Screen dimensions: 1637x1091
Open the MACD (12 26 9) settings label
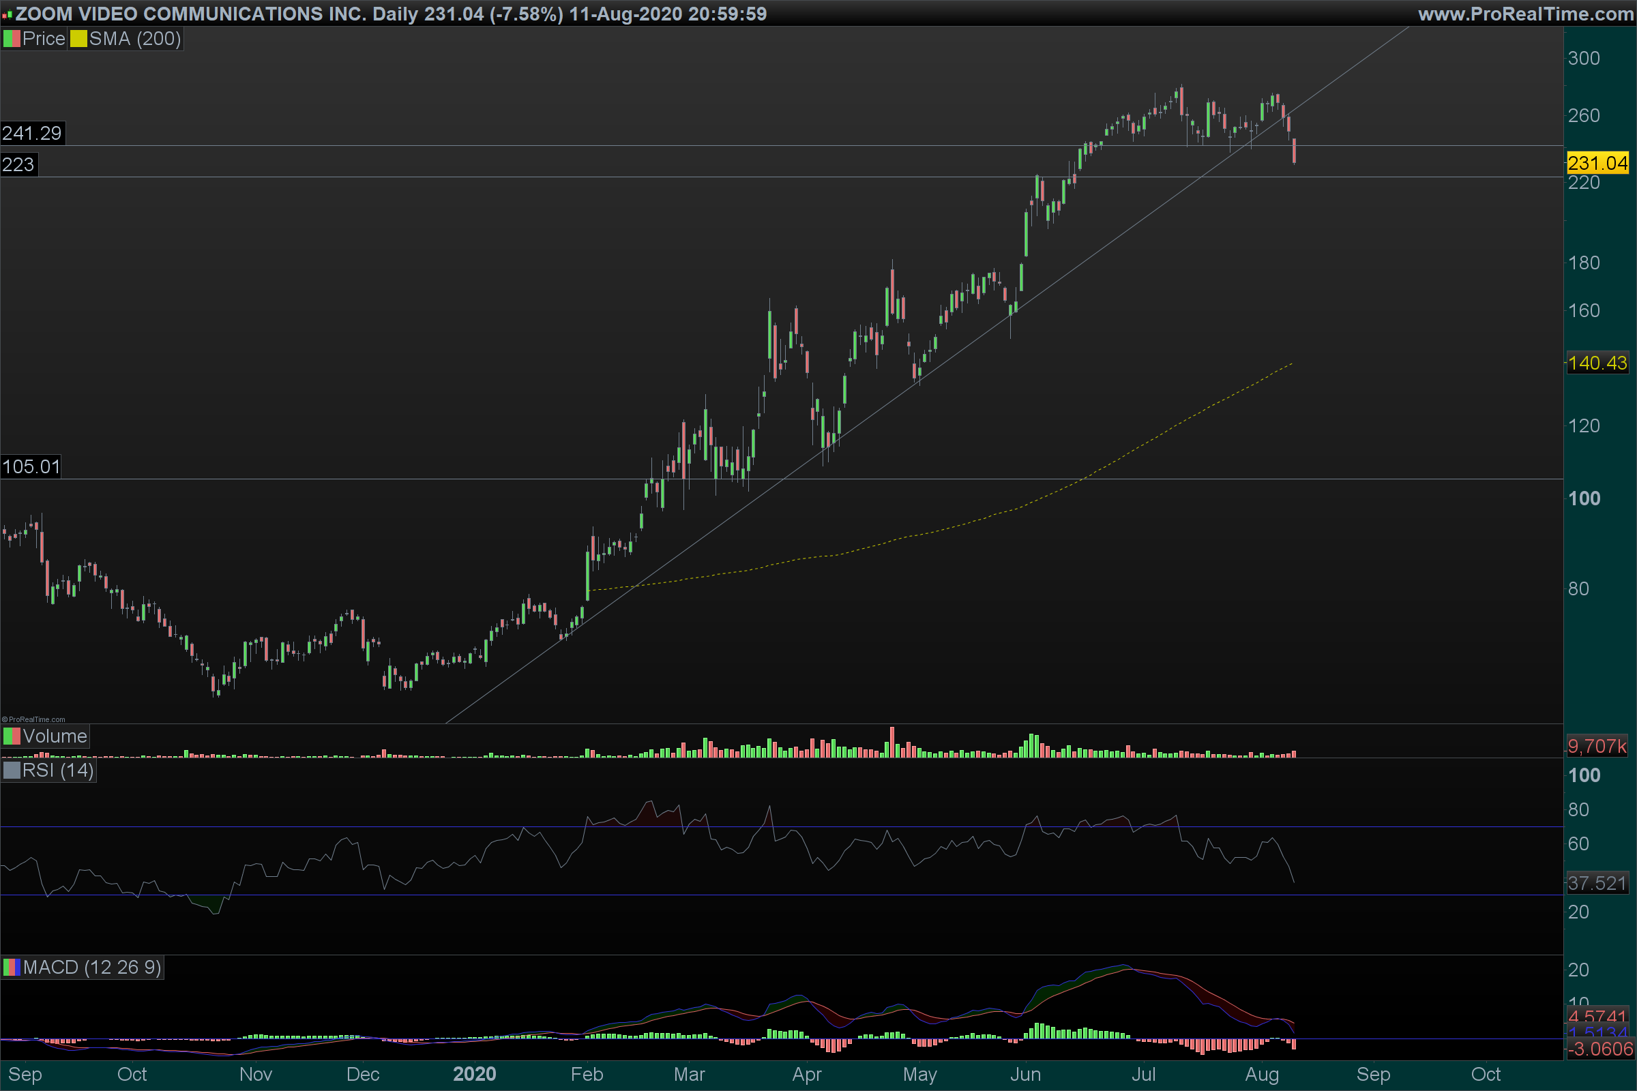(x=92, y=967)
